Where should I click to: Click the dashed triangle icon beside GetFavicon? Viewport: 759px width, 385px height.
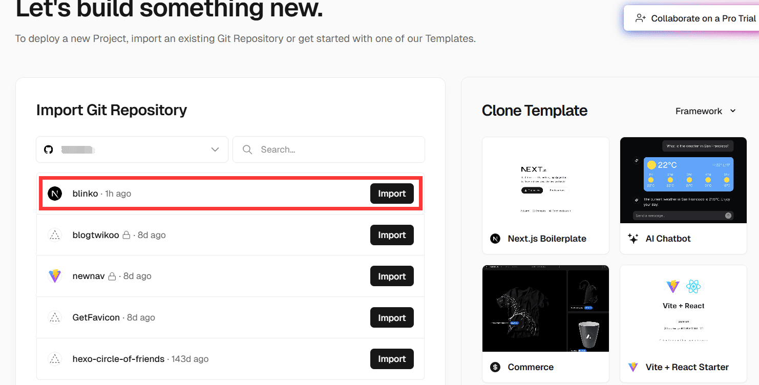coord(55,317)
